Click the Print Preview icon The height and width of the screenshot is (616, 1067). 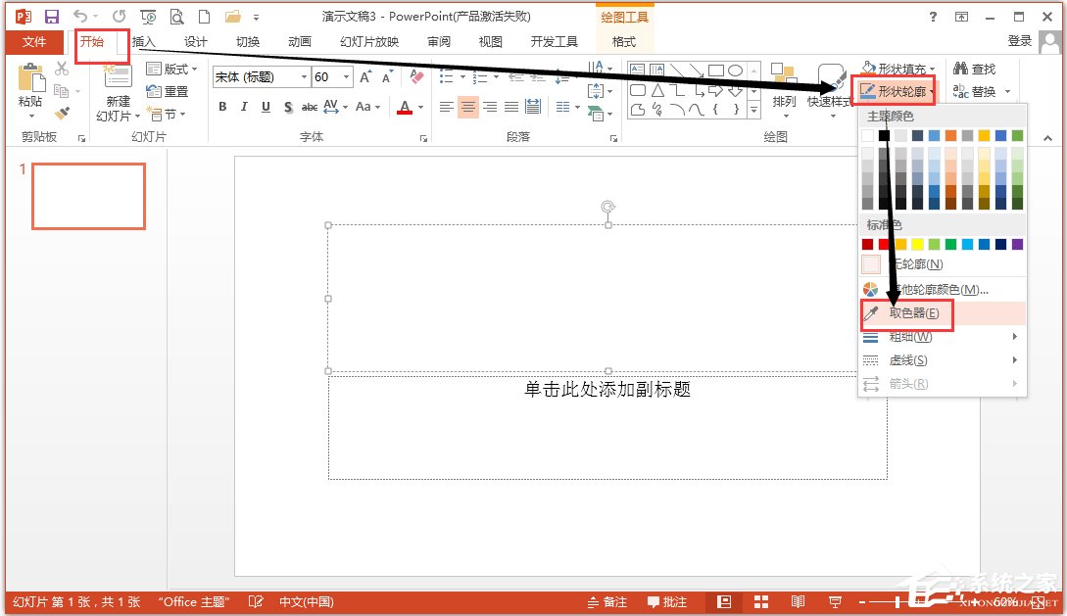[x=177, y=17]
